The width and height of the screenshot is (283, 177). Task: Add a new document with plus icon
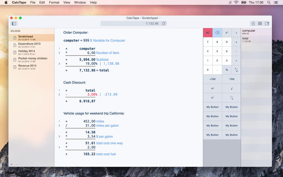pyautogui.click(x=11, y=164)
